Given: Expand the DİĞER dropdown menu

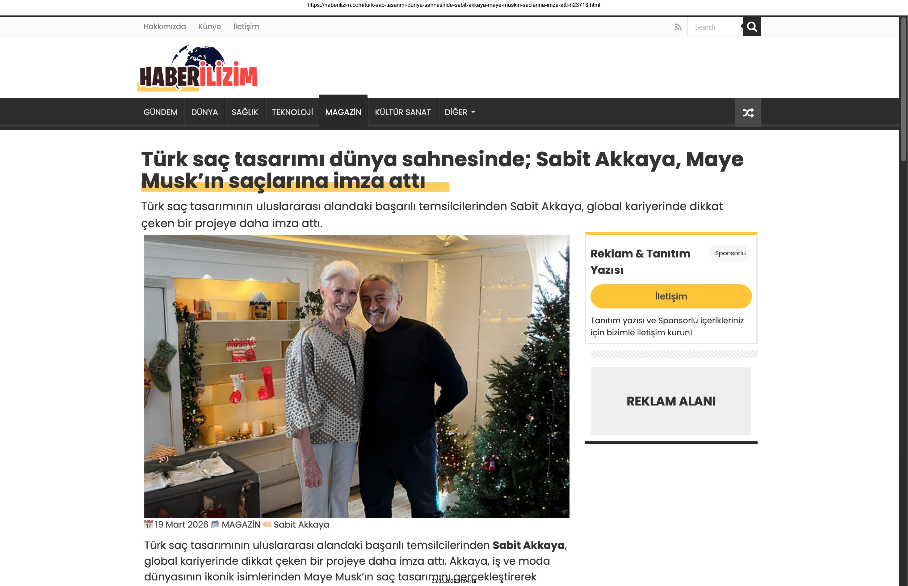Looking at the screenshot, I should (460, 112).
